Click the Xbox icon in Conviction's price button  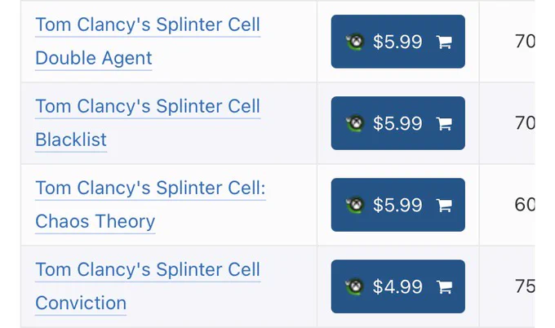pyautogui.click(x=355, y=286)
